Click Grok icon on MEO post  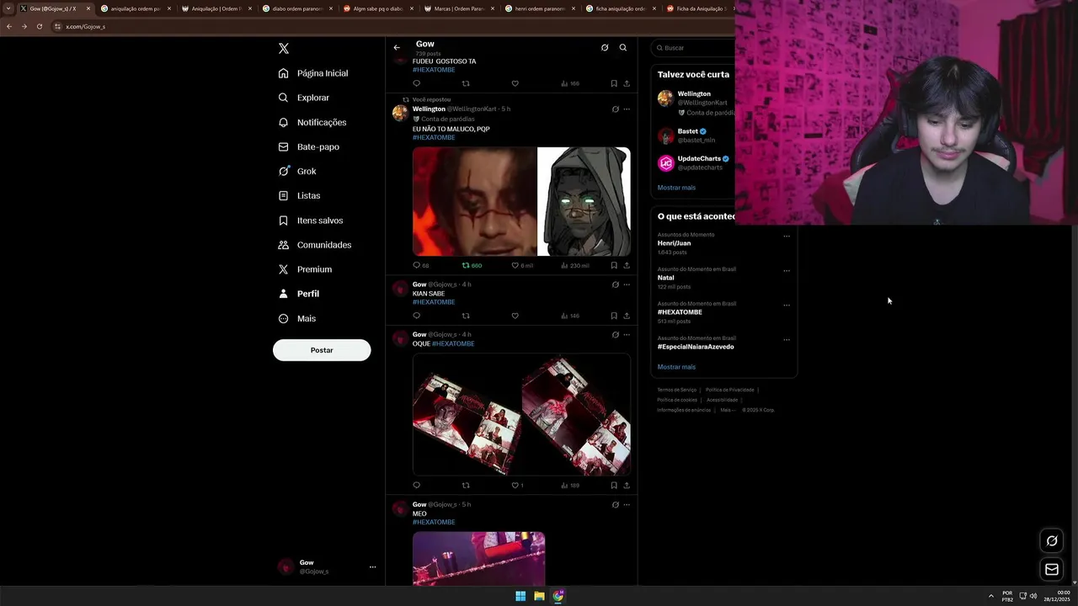pyautogui.click(x=615, y=504)
